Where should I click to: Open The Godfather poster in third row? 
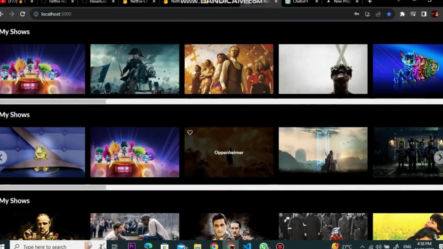(x=43, y=226)
